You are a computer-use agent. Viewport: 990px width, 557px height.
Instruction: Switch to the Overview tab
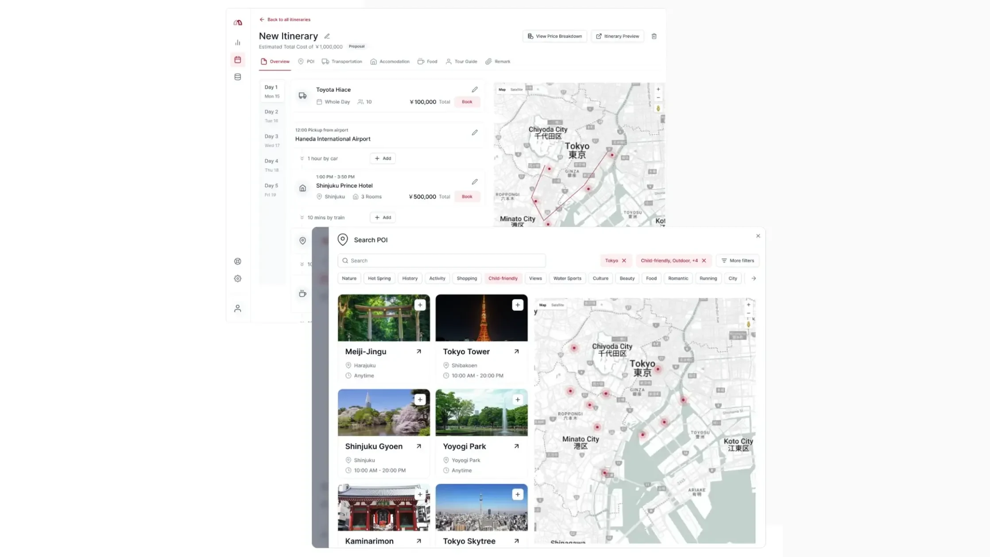(275, 62)
